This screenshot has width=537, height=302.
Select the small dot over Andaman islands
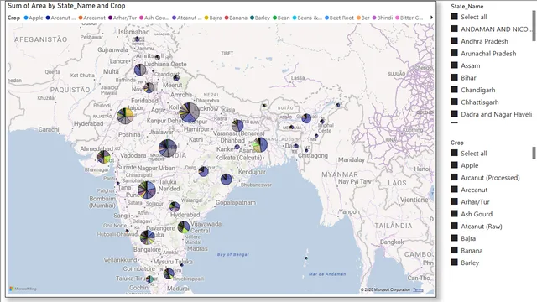point(306,258)
